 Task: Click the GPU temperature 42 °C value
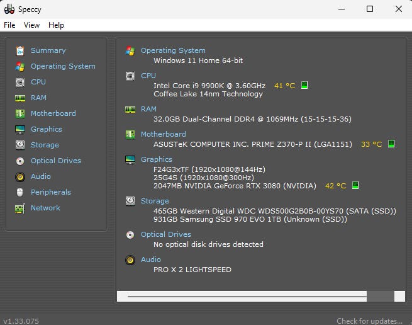335,186
